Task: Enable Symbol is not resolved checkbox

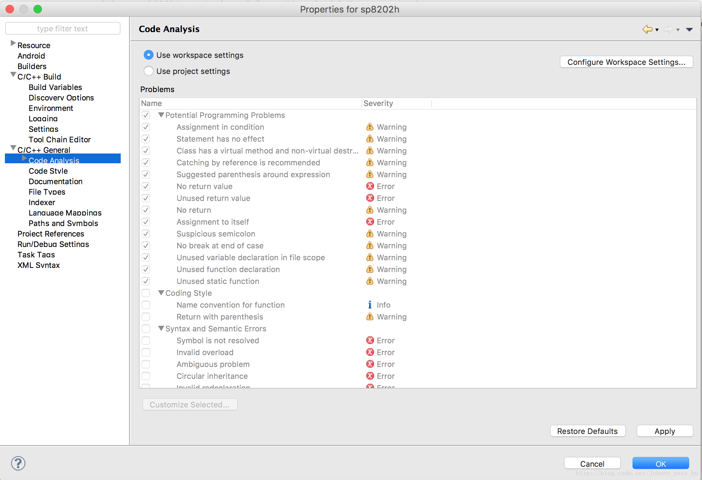Action: pyautogui.click(x=146, y=340)
